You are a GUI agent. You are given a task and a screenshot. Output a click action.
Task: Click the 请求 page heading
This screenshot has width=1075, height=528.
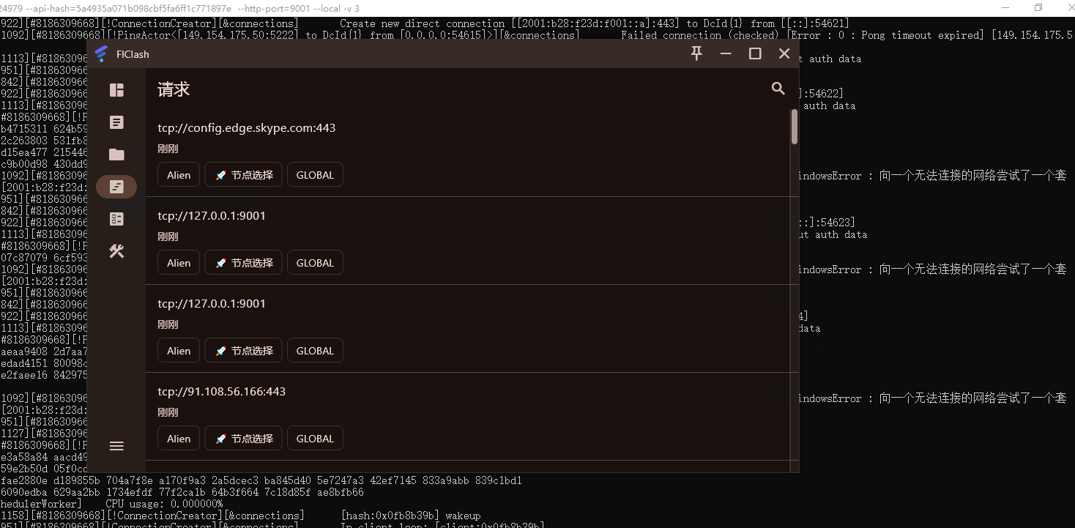[174, 89]
